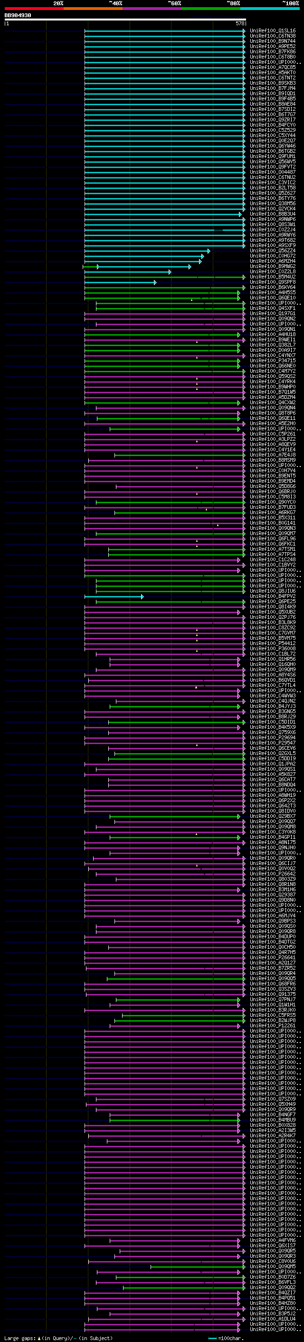This screenshot has width=304, height=1342.
Task: Click the UniRef100_Q197G1 label
Action: coord(273,314)
